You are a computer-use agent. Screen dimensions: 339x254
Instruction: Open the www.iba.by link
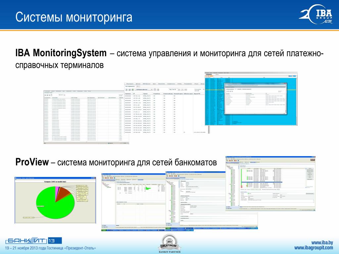[x=322, y=243]
